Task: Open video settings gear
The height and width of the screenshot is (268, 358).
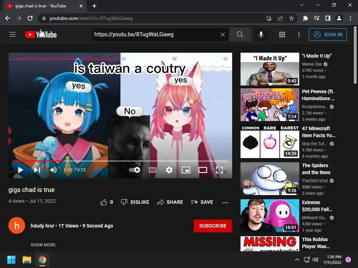Action: pos(169,170)
